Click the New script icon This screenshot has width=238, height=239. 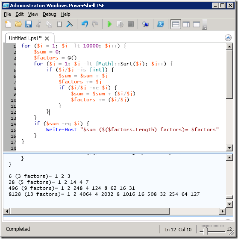(8, 24)
